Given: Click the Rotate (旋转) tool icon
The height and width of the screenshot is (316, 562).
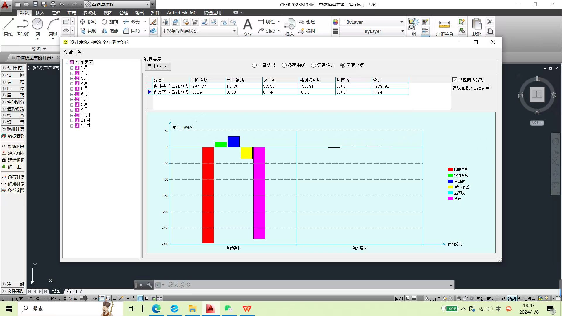Looking at the screenshot, I should coord(104,22).
